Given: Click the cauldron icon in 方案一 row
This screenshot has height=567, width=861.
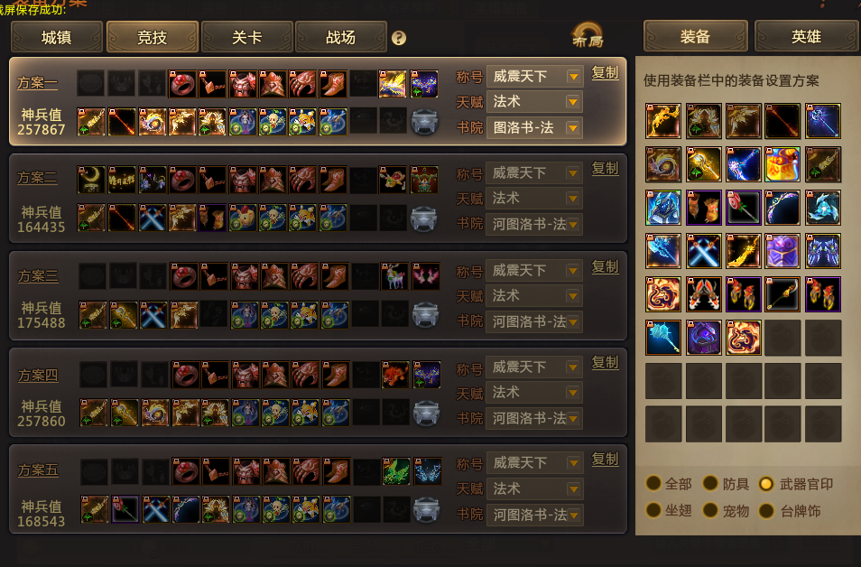Looking at the screenshot, I should pos(424,121).
